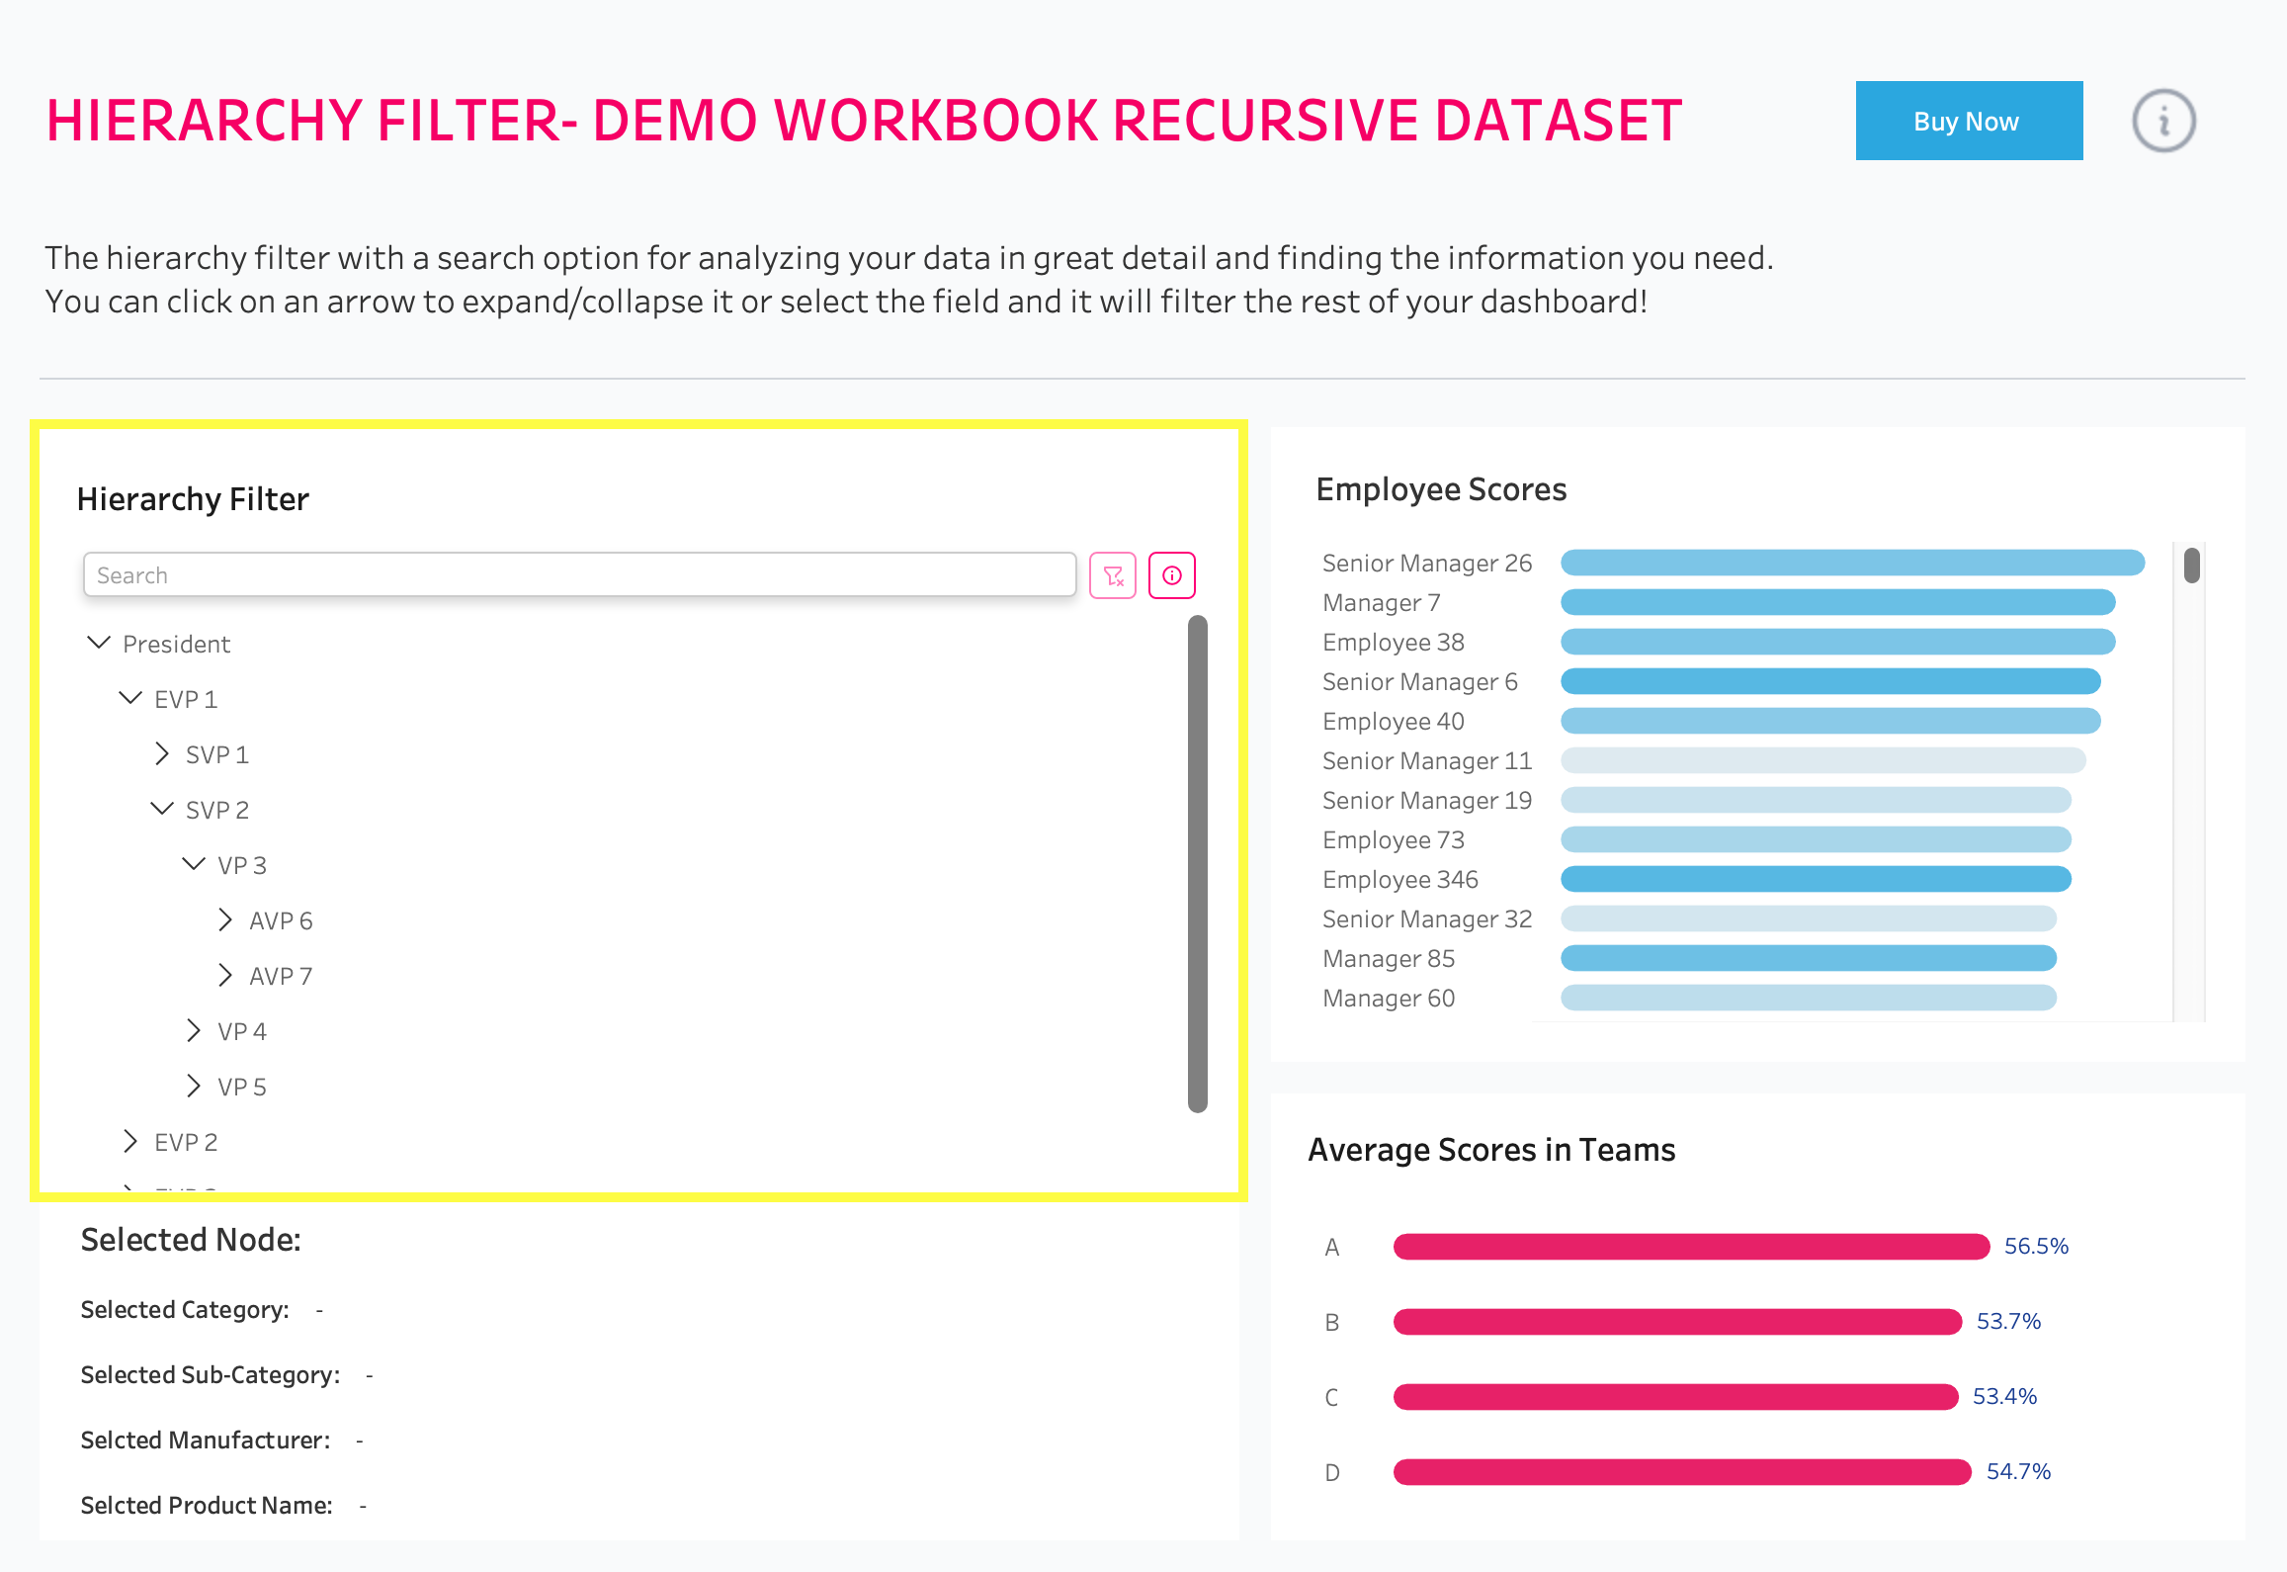Click the clear filter funnel icon
Viewport: 2287px width, 1572px height.
(1113, 575)
